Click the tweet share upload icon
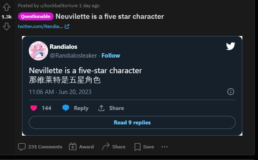Viewport: 258px width, 160px height. click(101, 108)
